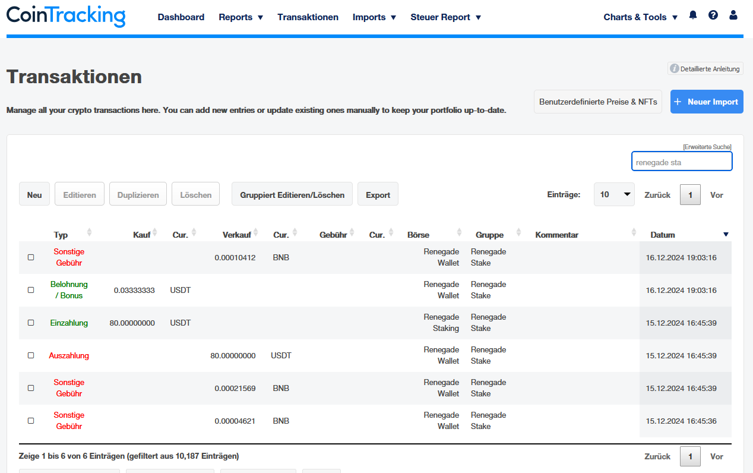Sort by Börse column arrows
Image resolution: width=753 pixels, height=473 pixels.
point(459,232)
